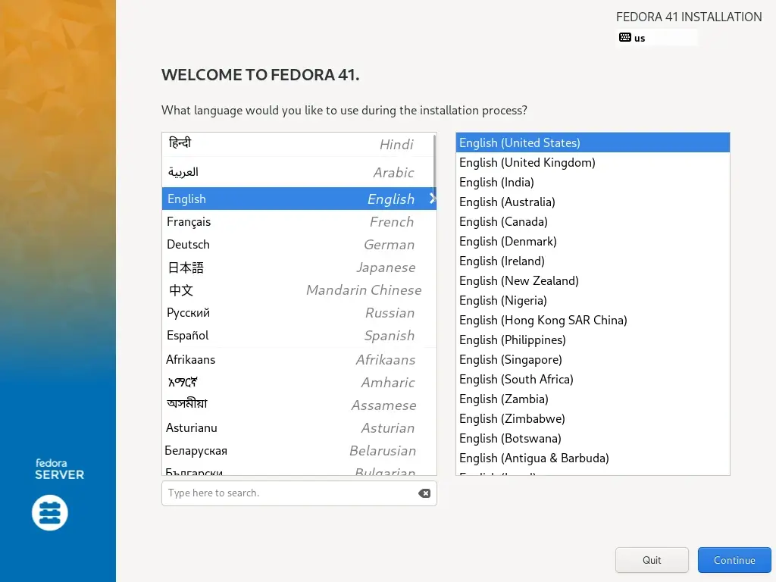This screenshot has height=582, width=776.
Task: Pick English (Ireland) locale
Action: click(593, 261)
